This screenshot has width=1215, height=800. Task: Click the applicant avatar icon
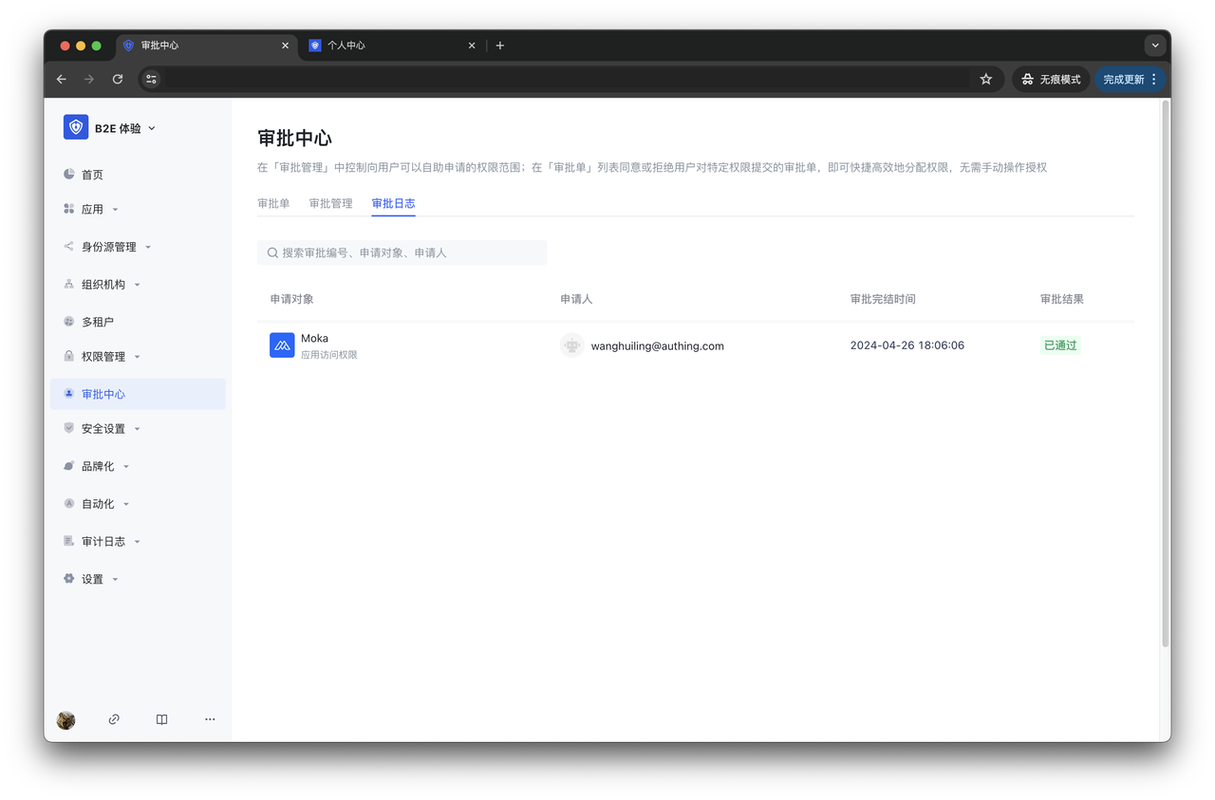pos(571,345)
